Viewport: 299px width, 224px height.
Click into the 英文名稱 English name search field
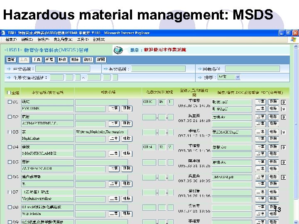click(158, 69)
